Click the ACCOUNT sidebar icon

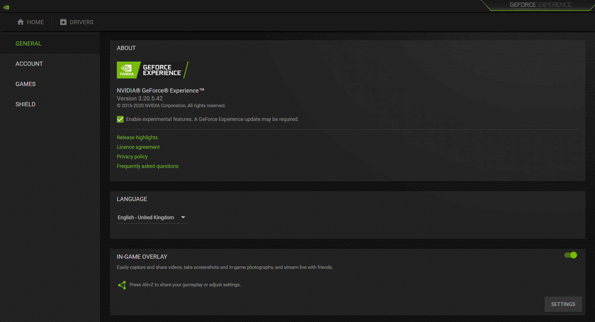29,64
